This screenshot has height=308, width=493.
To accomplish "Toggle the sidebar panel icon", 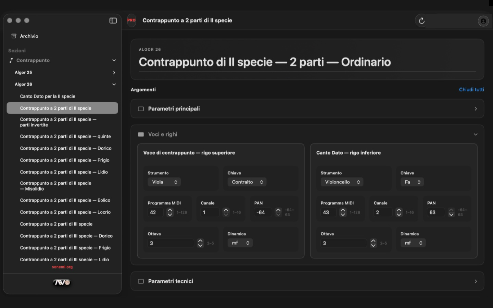I will [x=113, y=21].
